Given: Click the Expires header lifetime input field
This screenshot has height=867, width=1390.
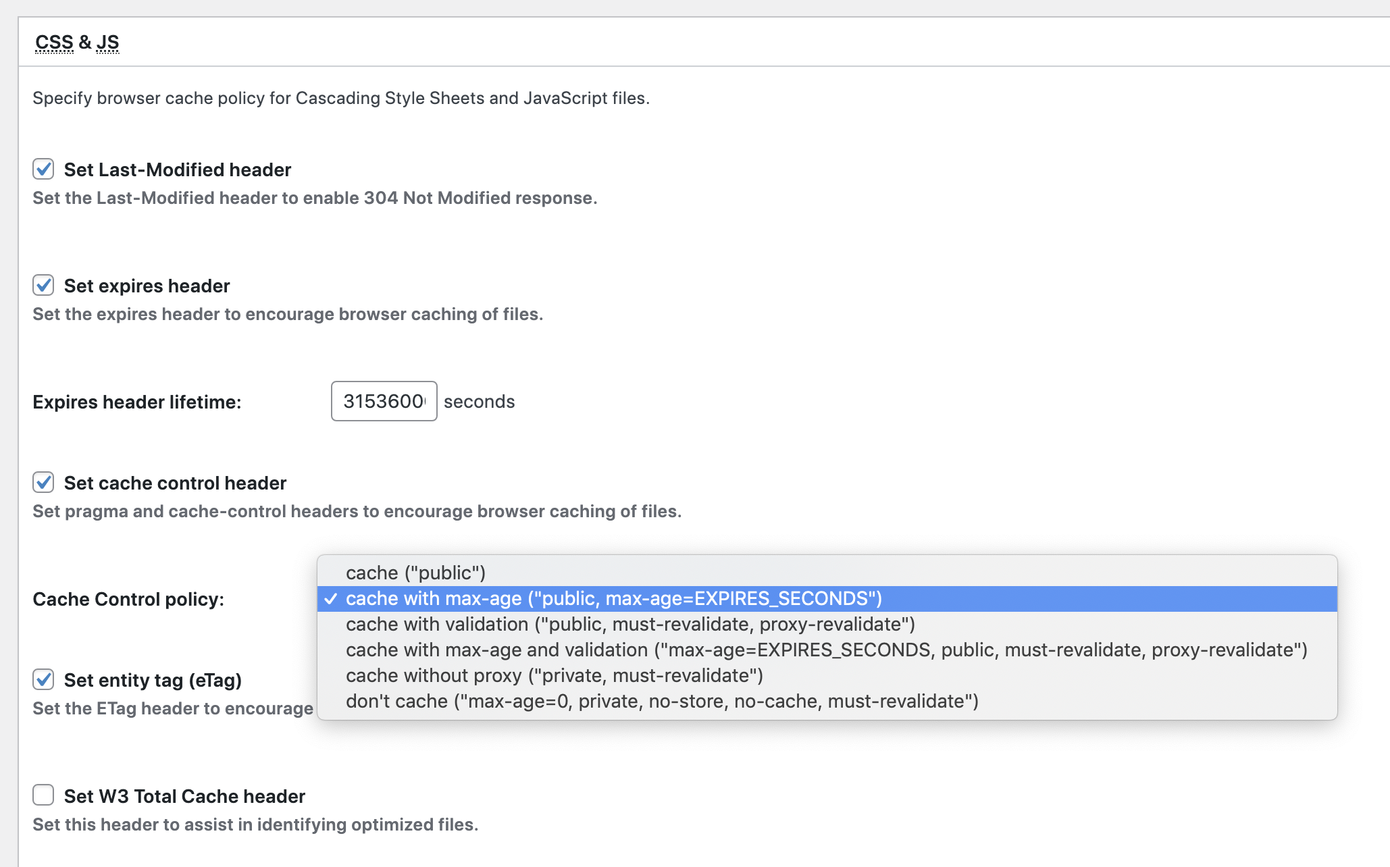Looking at the screenshot, I should pos(384,401).
